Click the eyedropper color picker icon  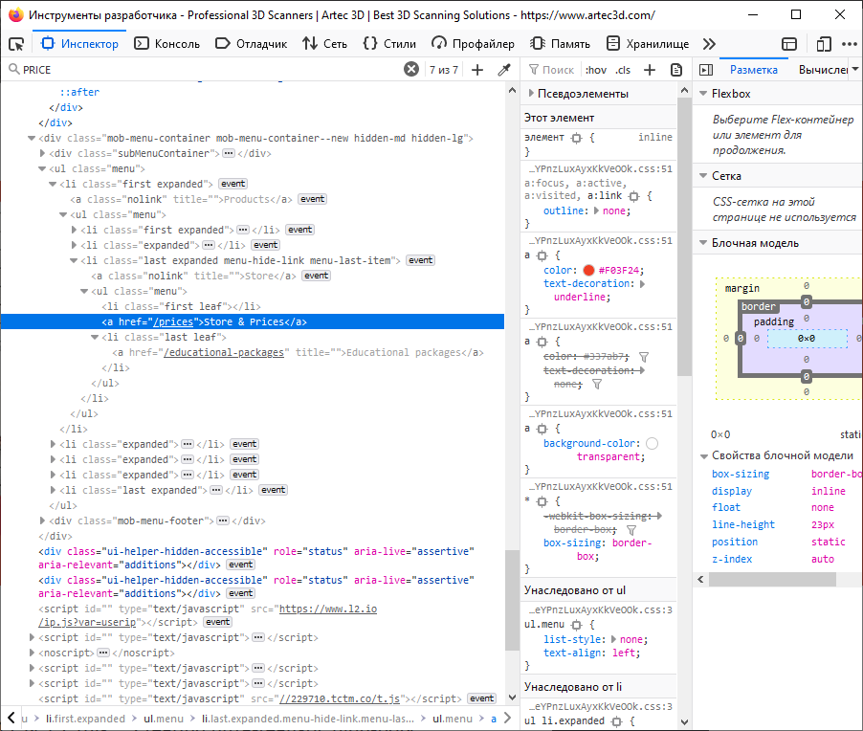pyautogui.click(x=504, y=70)
